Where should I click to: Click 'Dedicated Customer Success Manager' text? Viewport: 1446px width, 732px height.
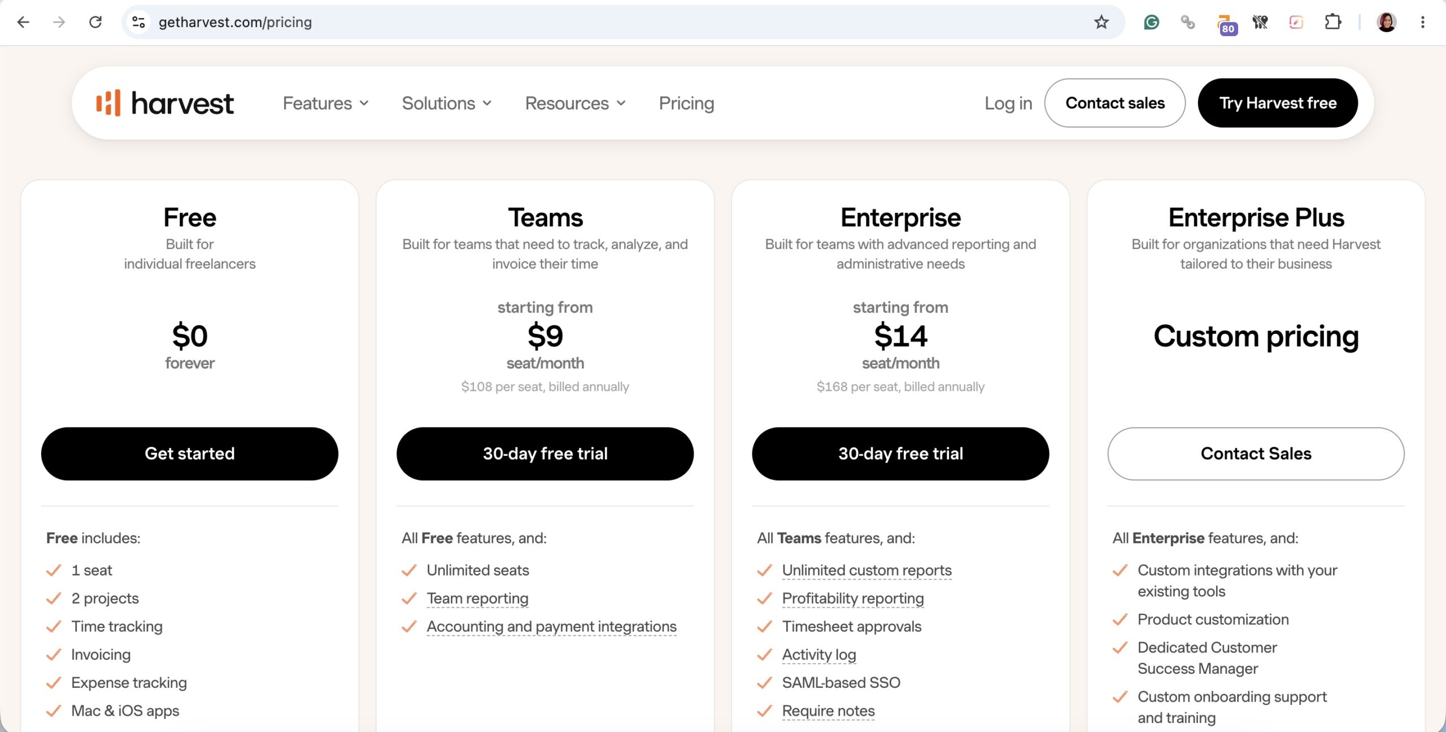[x=1207, y=658]
